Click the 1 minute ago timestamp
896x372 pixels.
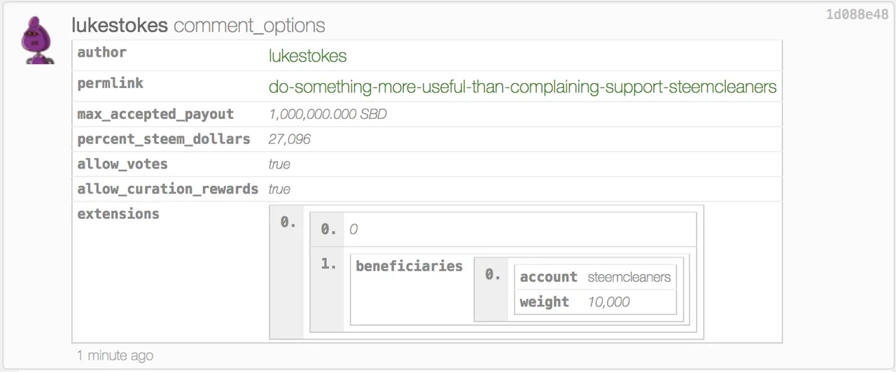point(115,355)
